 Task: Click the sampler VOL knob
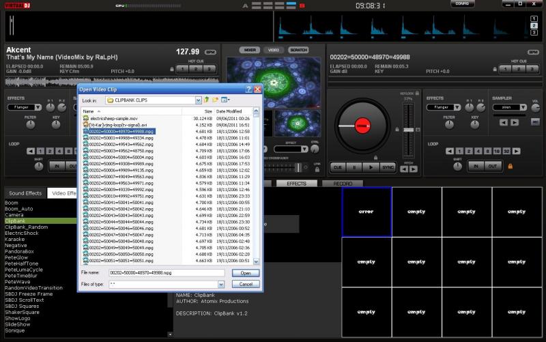click(535, 109)
